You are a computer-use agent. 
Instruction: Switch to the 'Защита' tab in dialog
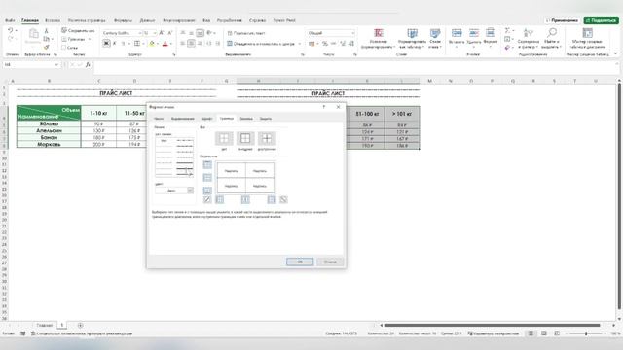tap(266, 119)
